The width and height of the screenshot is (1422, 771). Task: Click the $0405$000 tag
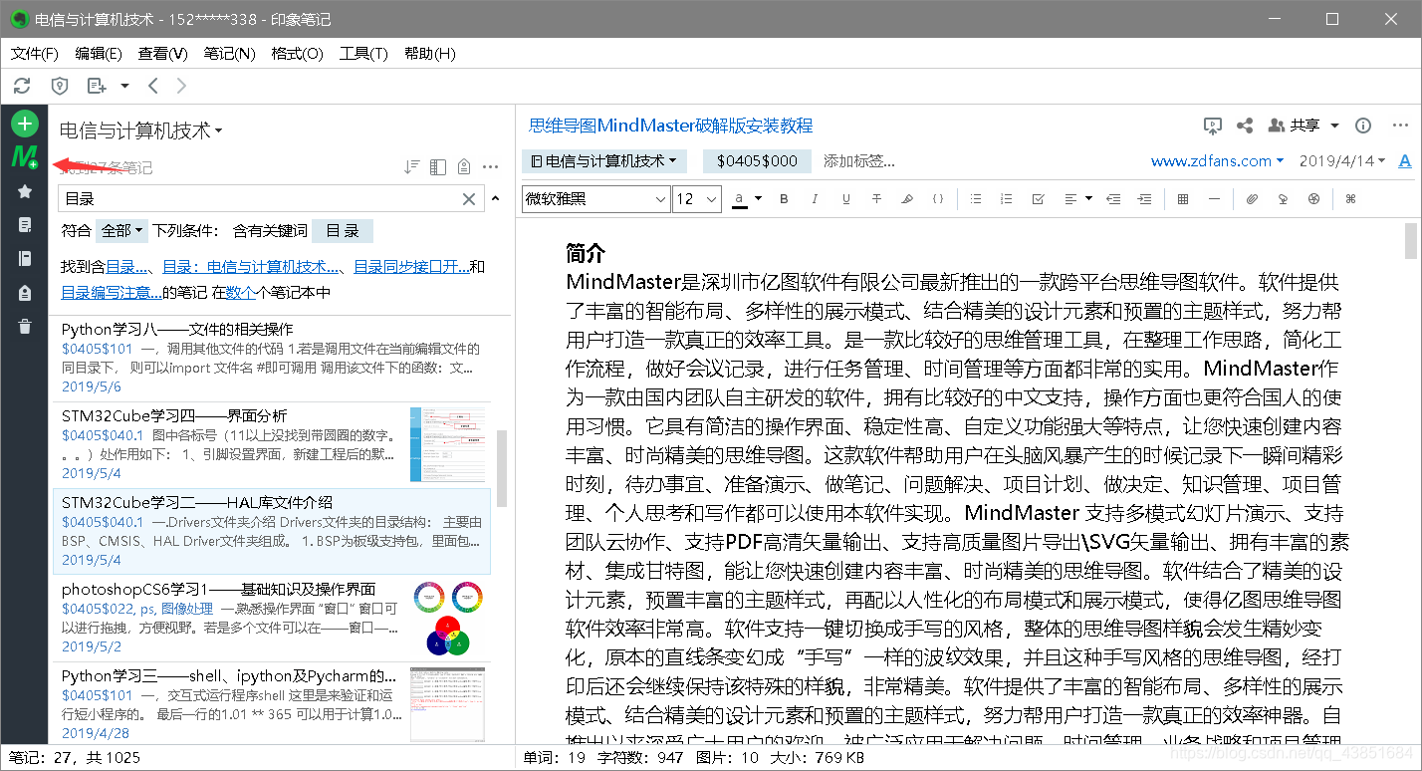[x=757, y=161]
